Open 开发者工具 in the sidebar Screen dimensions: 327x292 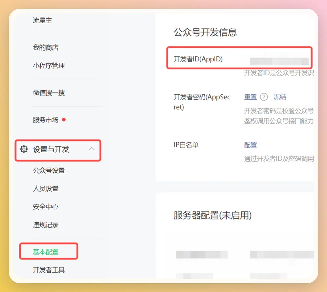(49, 270)
